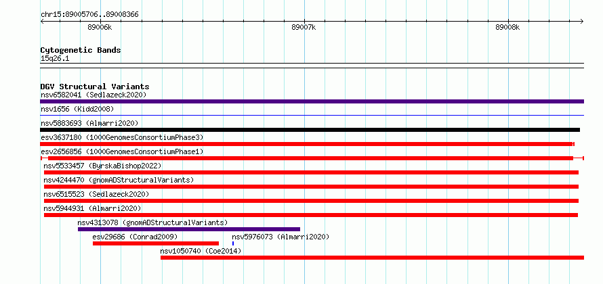The image size is (603, 284).
Task: Select the red nsv5533457 variant bar
Action: 311,172
